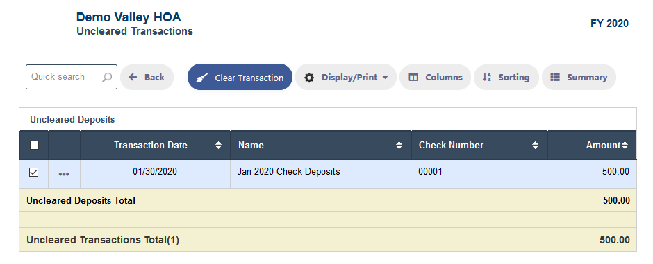
Task: Uncheck the Jan 2020 Check Deposits row
Action: coord(34,172)
